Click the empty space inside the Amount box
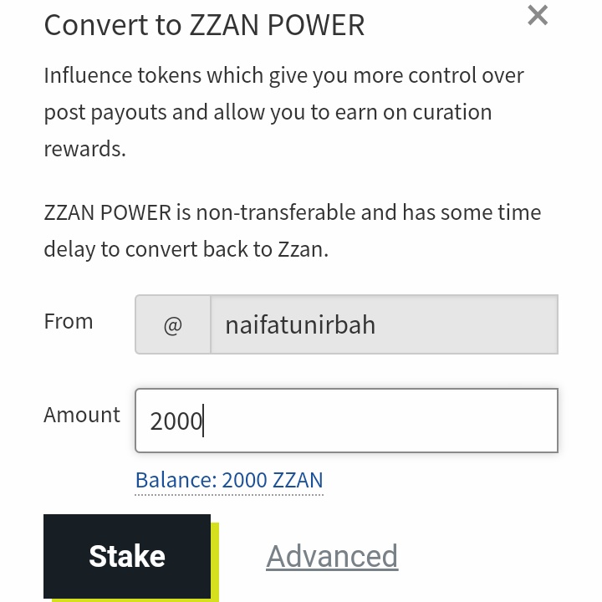This screenshot has height=602, width=602. tap(380, 421)
